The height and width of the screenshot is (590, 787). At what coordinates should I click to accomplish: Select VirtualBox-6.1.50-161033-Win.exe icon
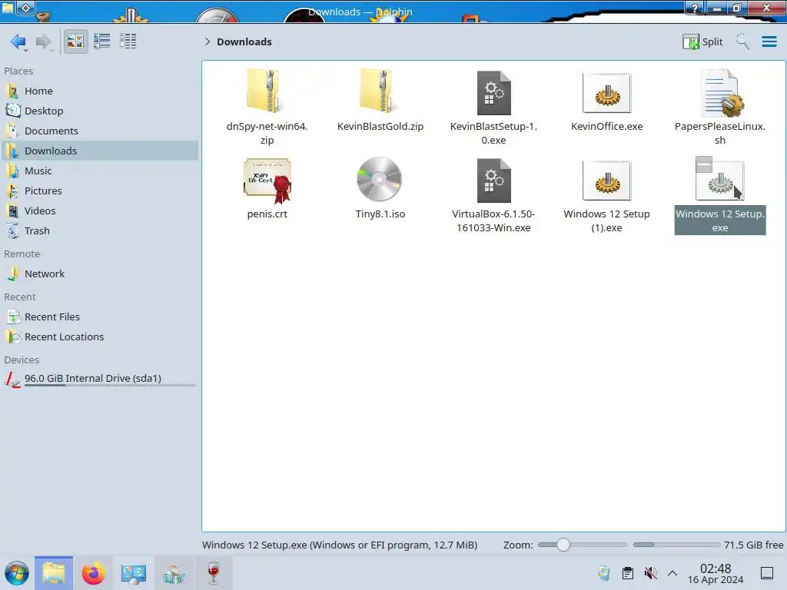pyautogui.click(x=493, y=181)
